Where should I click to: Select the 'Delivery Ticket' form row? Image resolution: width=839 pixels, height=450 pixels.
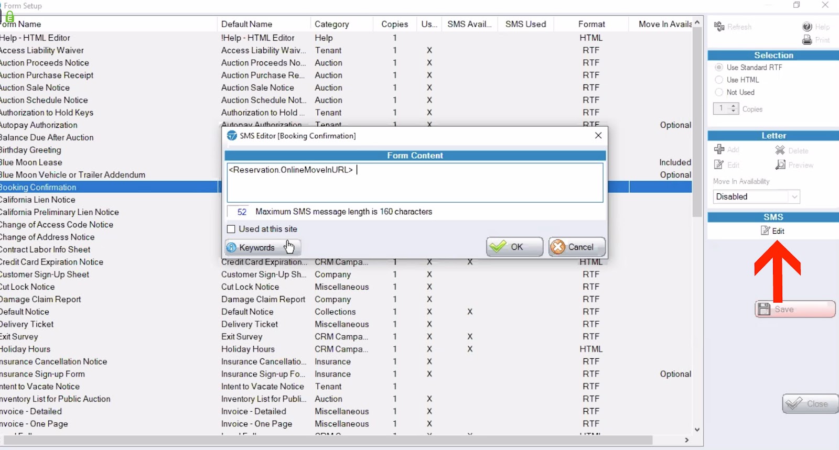[x=346, y=324]
